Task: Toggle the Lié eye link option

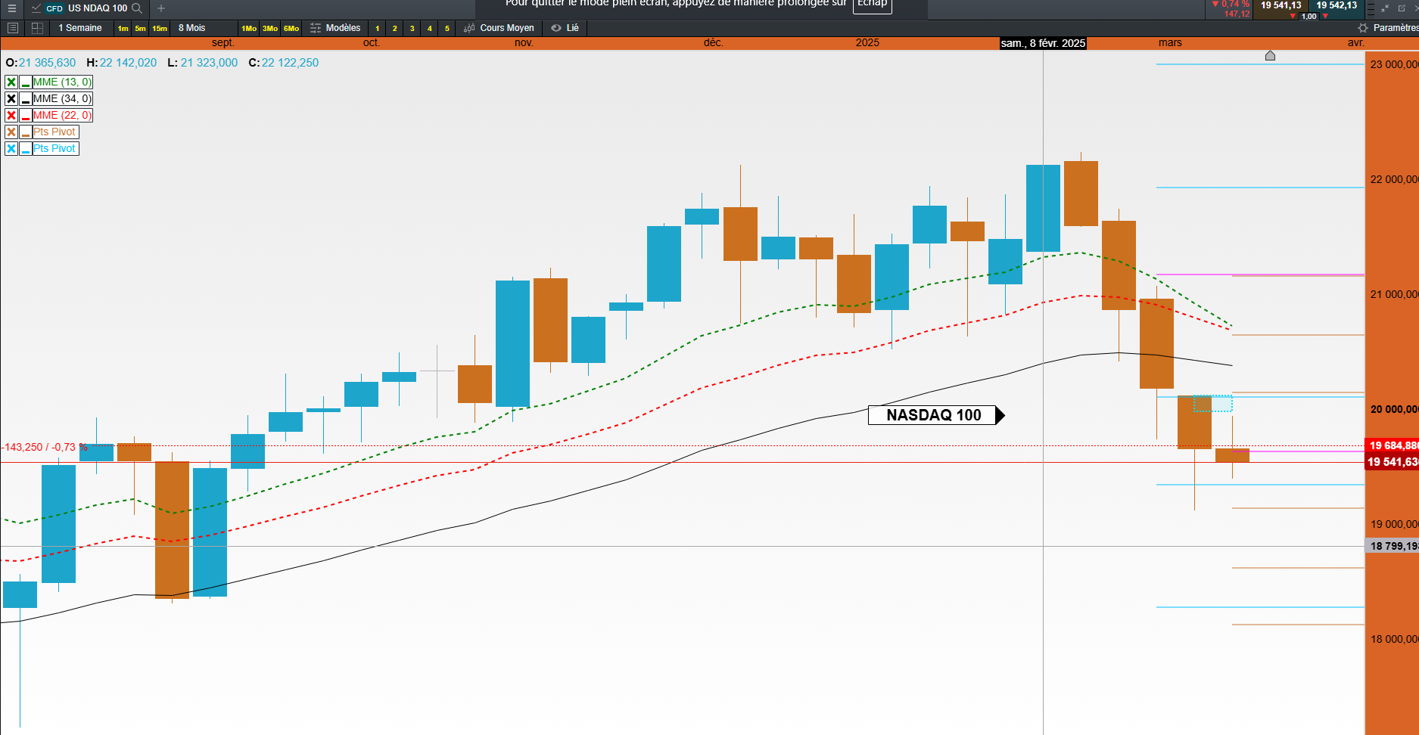Action: click(565, 28)
